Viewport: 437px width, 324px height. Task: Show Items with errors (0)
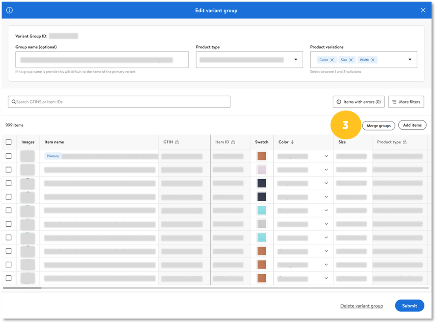pos(359,102)
